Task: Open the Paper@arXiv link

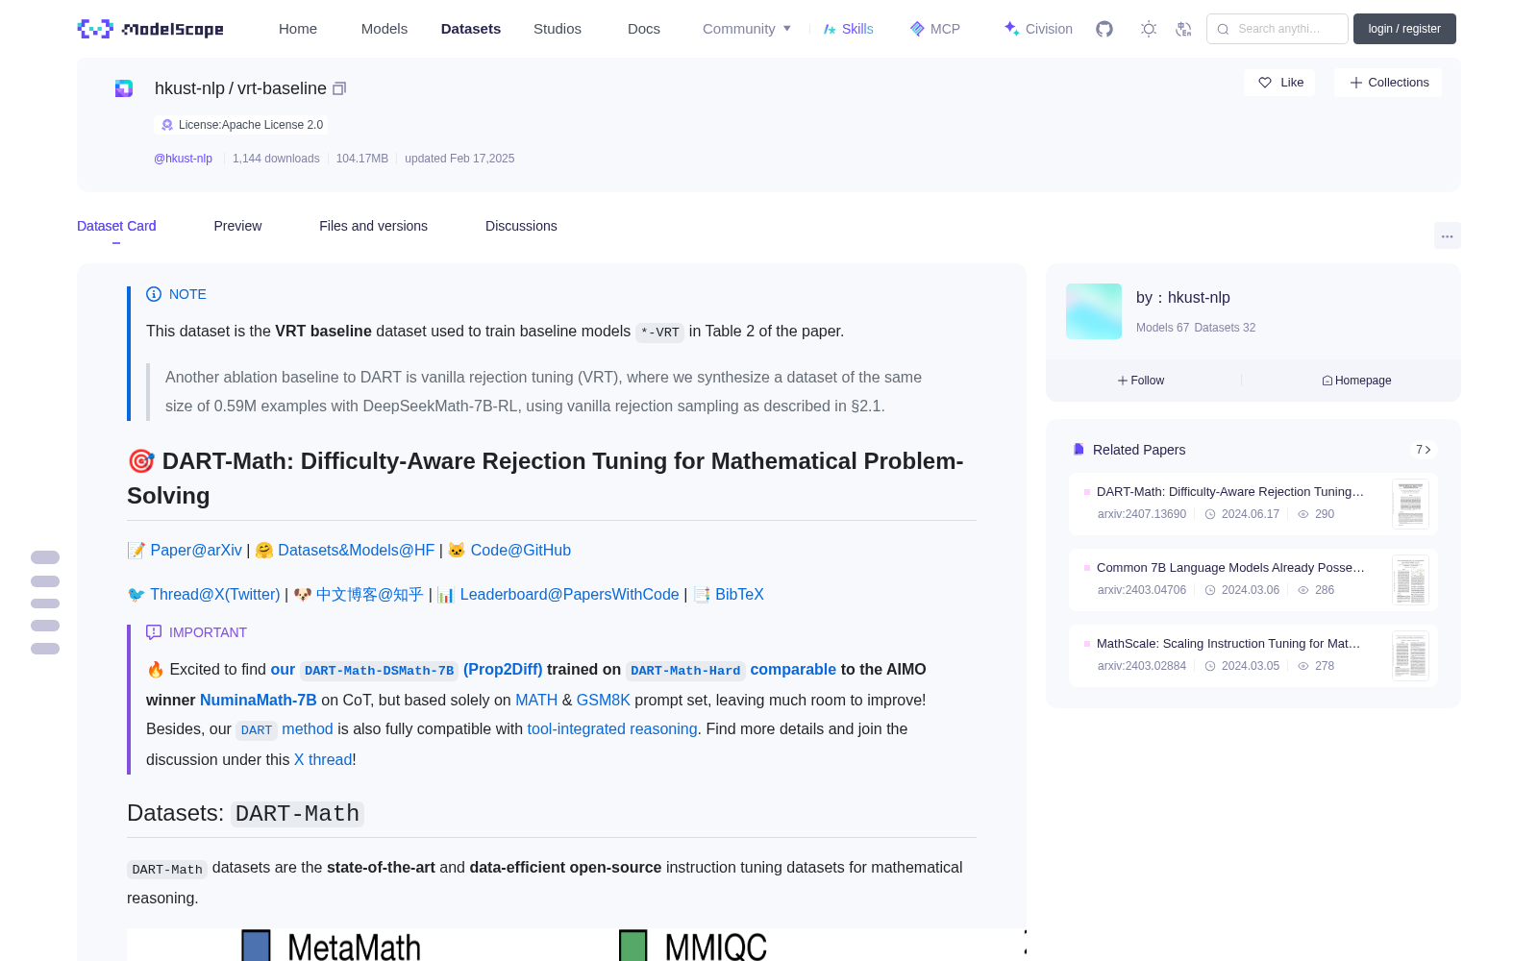Action: click(x=196, y=551)
